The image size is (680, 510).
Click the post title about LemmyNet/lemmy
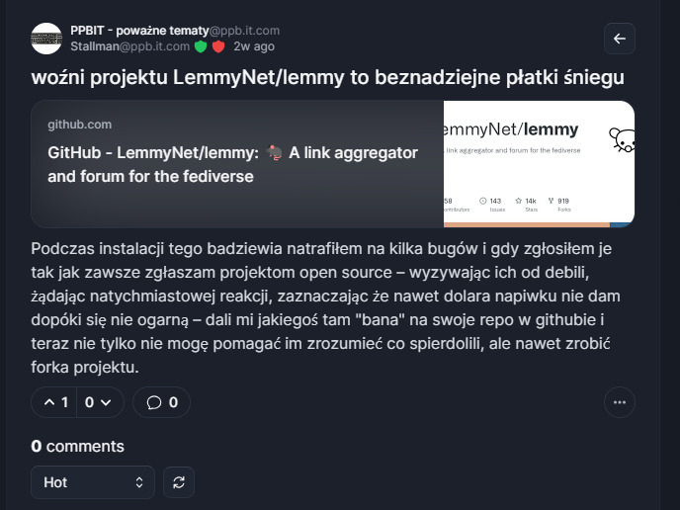328,78
